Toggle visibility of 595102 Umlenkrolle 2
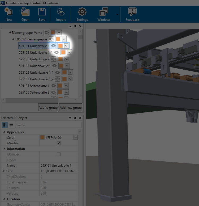The height and width of the screenshot is (206, 199). click(53, 59)
